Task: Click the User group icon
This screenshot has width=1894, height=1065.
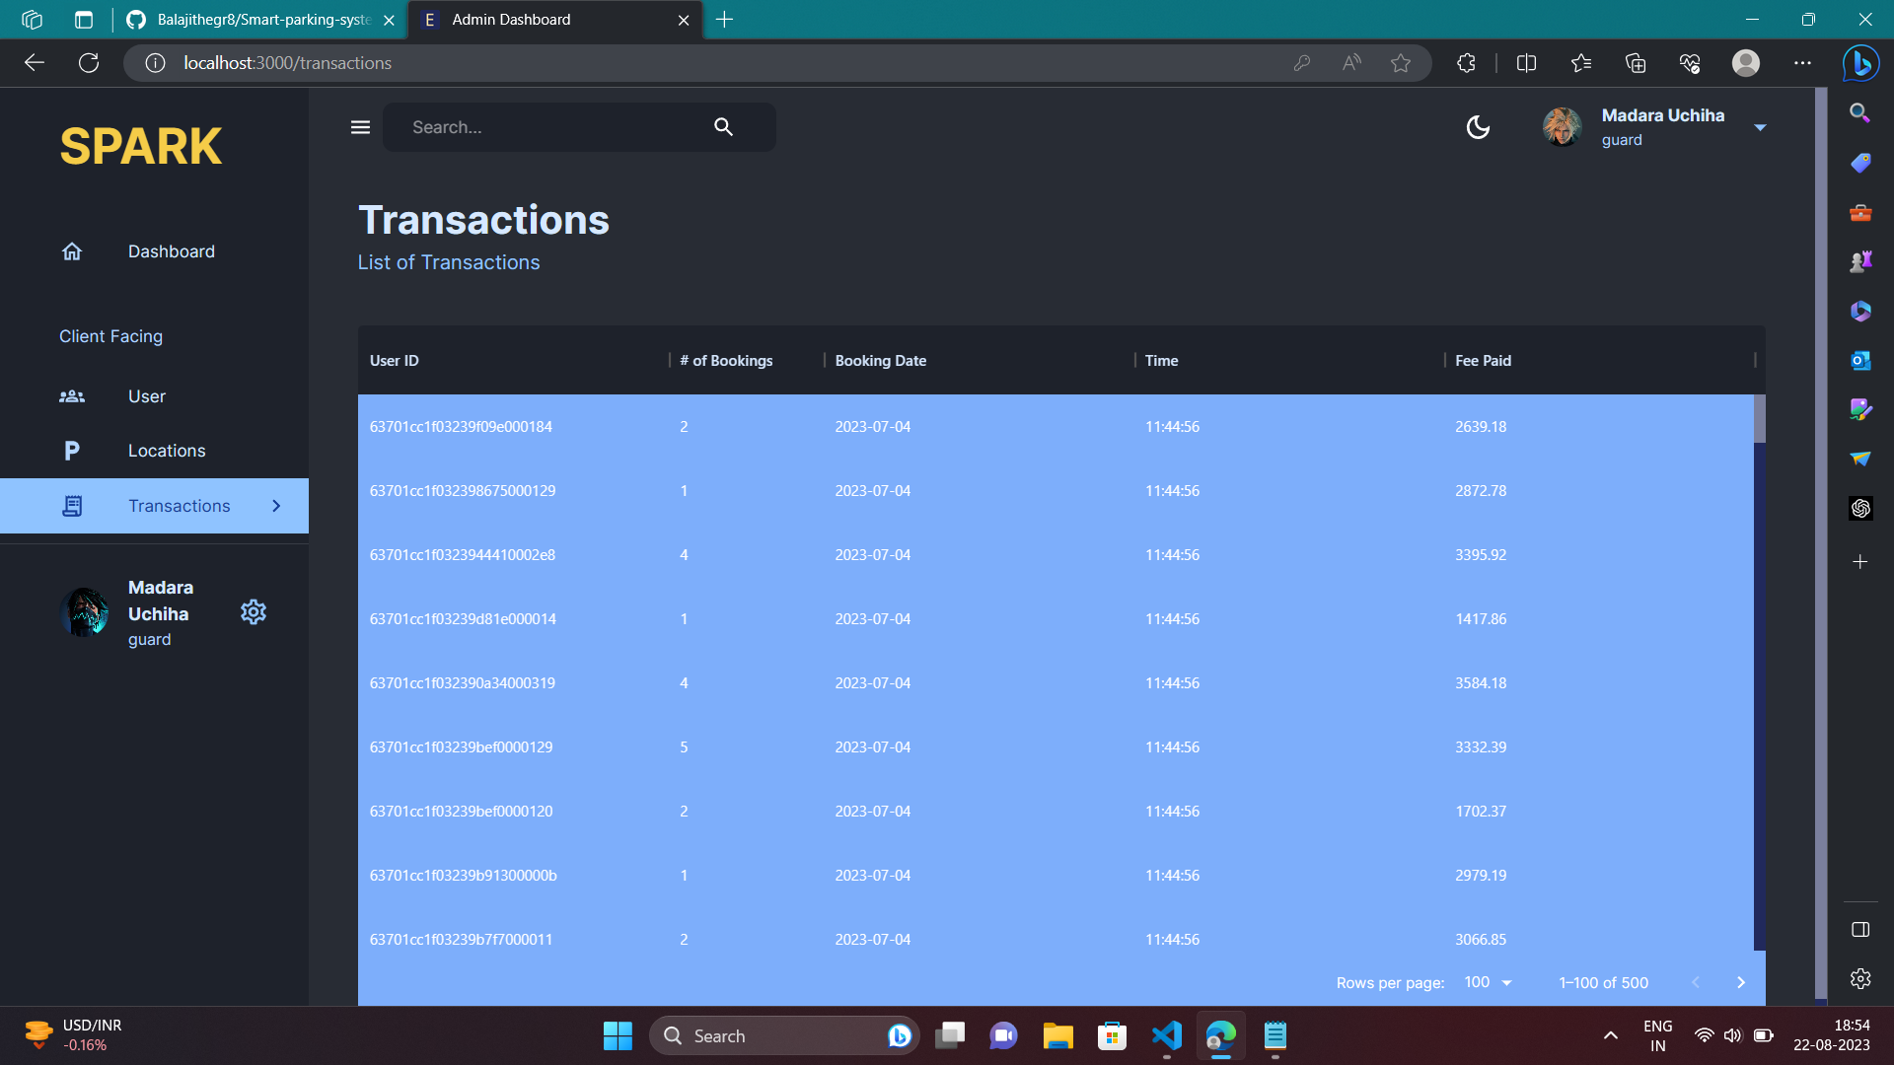Action: pyautogui.click(x=72, y=396)
